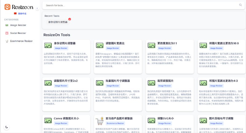Open the 图片压缩与尺寸调整 tool title
The height and width of the screenshot is (133, 246).
(x=221, y=119)
